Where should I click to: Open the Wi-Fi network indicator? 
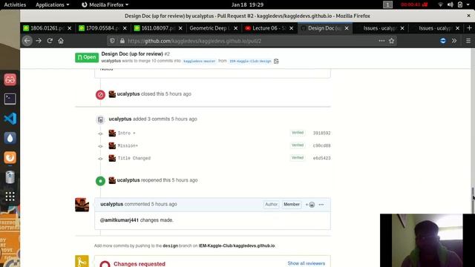click(440, 4)
